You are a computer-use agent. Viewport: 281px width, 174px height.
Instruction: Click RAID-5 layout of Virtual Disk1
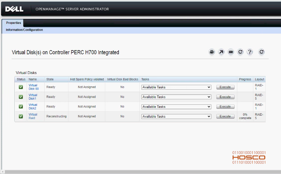coord(259,97)
